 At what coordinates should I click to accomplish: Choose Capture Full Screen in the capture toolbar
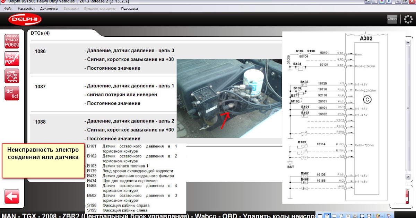coord(348,216)
